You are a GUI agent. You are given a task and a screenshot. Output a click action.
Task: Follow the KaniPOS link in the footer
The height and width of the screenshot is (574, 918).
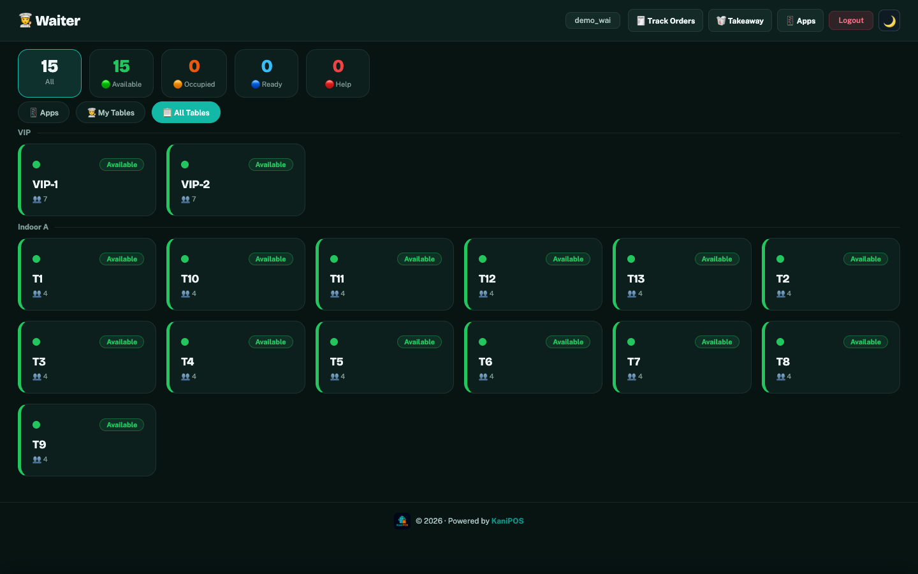507,521
